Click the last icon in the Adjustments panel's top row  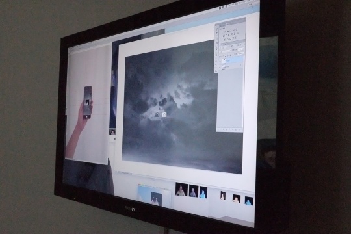[x=236, y=29]
